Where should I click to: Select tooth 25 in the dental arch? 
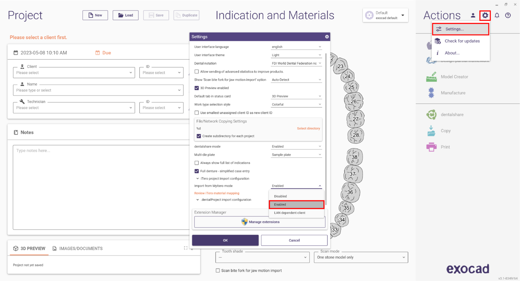(352, 87)
